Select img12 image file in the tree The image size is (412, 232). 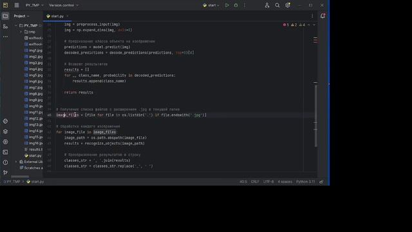pos(33,119)
